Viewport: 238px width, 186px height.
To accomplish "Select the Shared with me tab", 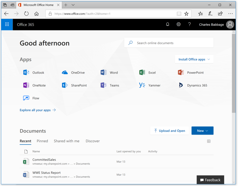I will click(67, 141).
